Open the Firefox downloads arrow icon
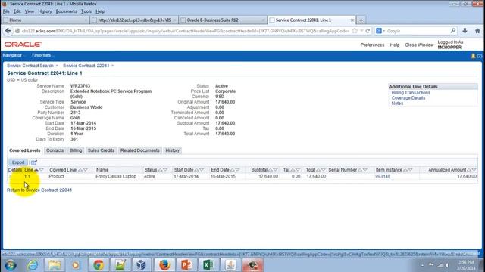The height and width of the screenshot is (272, 485). [465, 31]
